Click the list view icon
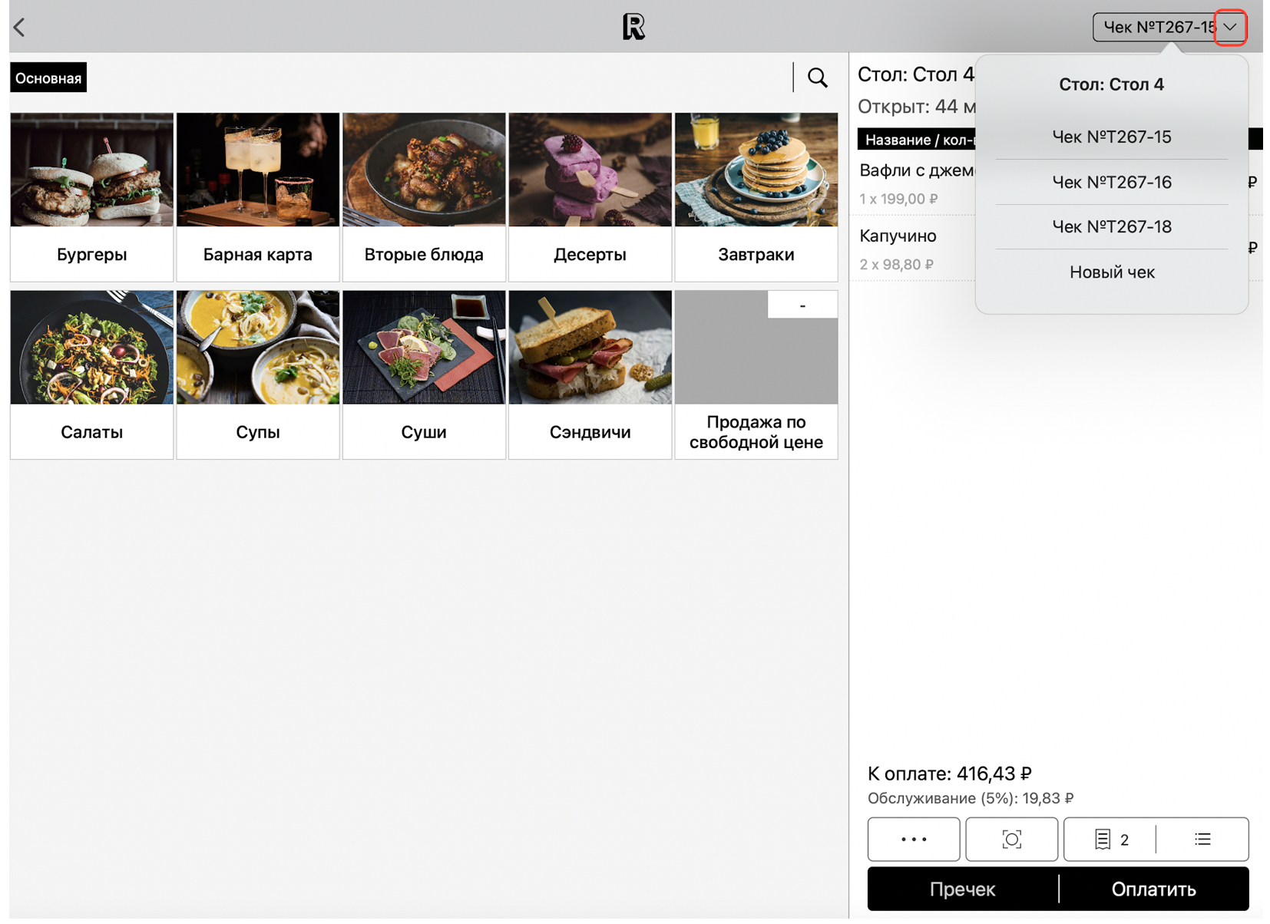 pyautogui.click(x=1202, y=839)
